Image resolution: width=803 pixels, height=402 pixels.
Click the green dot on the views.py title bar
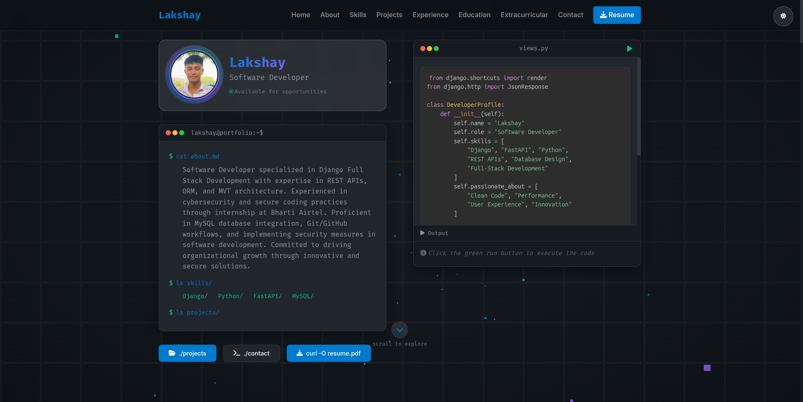pyautogui.click(x=436, y=48)
